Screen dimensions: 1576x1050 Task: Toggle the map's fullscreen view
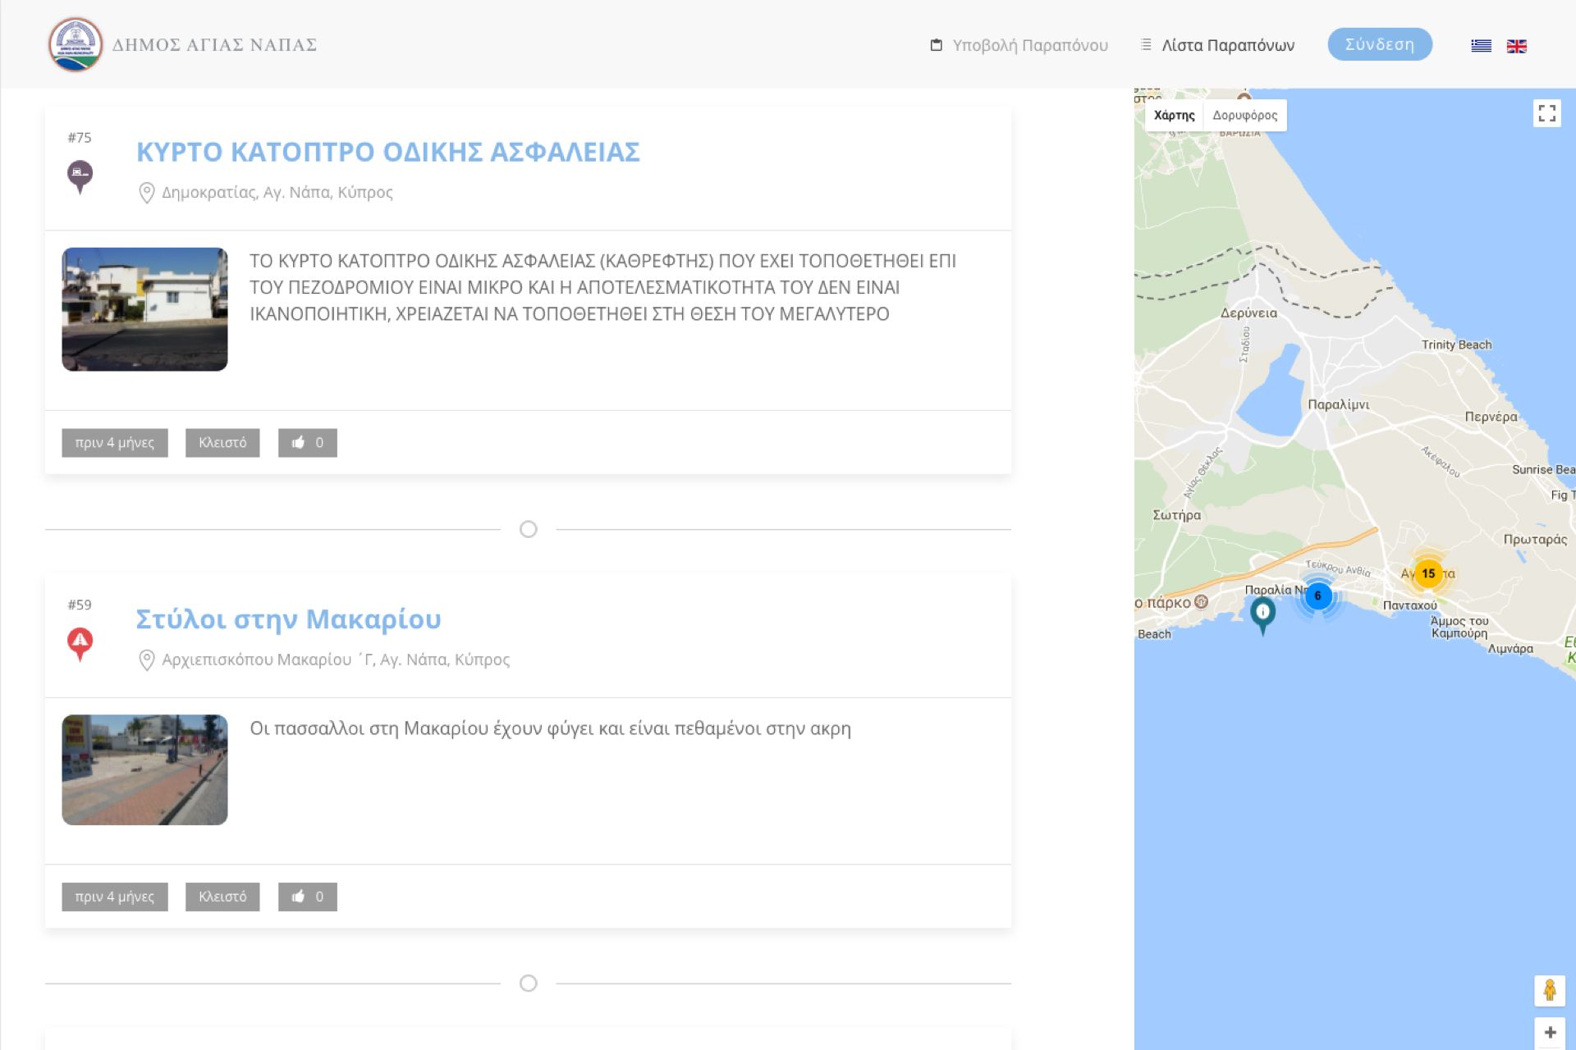tap(1546, 113)
